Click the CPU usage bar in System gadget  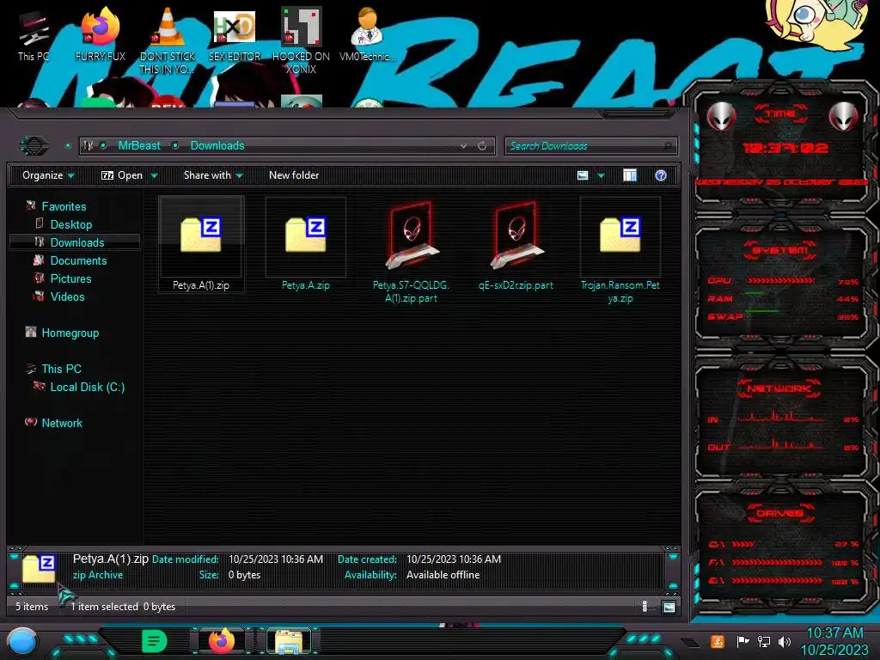point(780,281)
